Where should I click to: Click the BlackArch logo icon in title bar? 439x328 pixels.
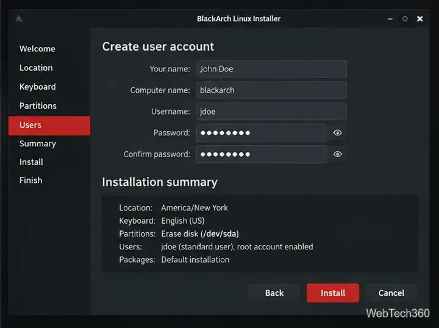coord(19,19)
